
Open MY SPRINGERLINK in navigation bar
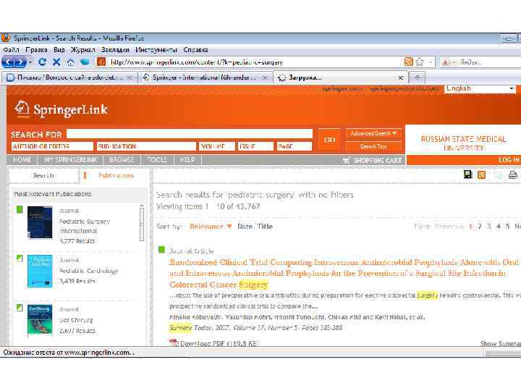point(70,160)
